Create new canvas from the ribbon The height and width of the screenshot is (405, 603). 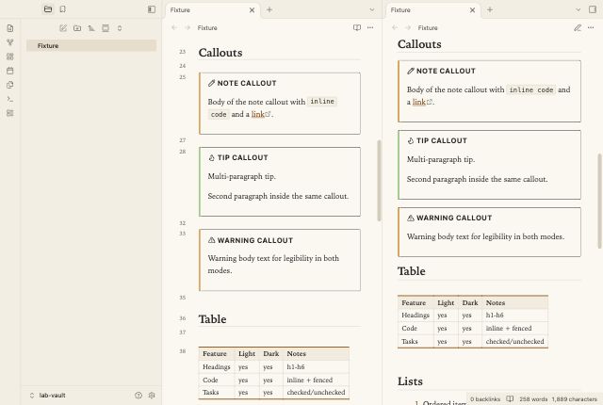10,57
